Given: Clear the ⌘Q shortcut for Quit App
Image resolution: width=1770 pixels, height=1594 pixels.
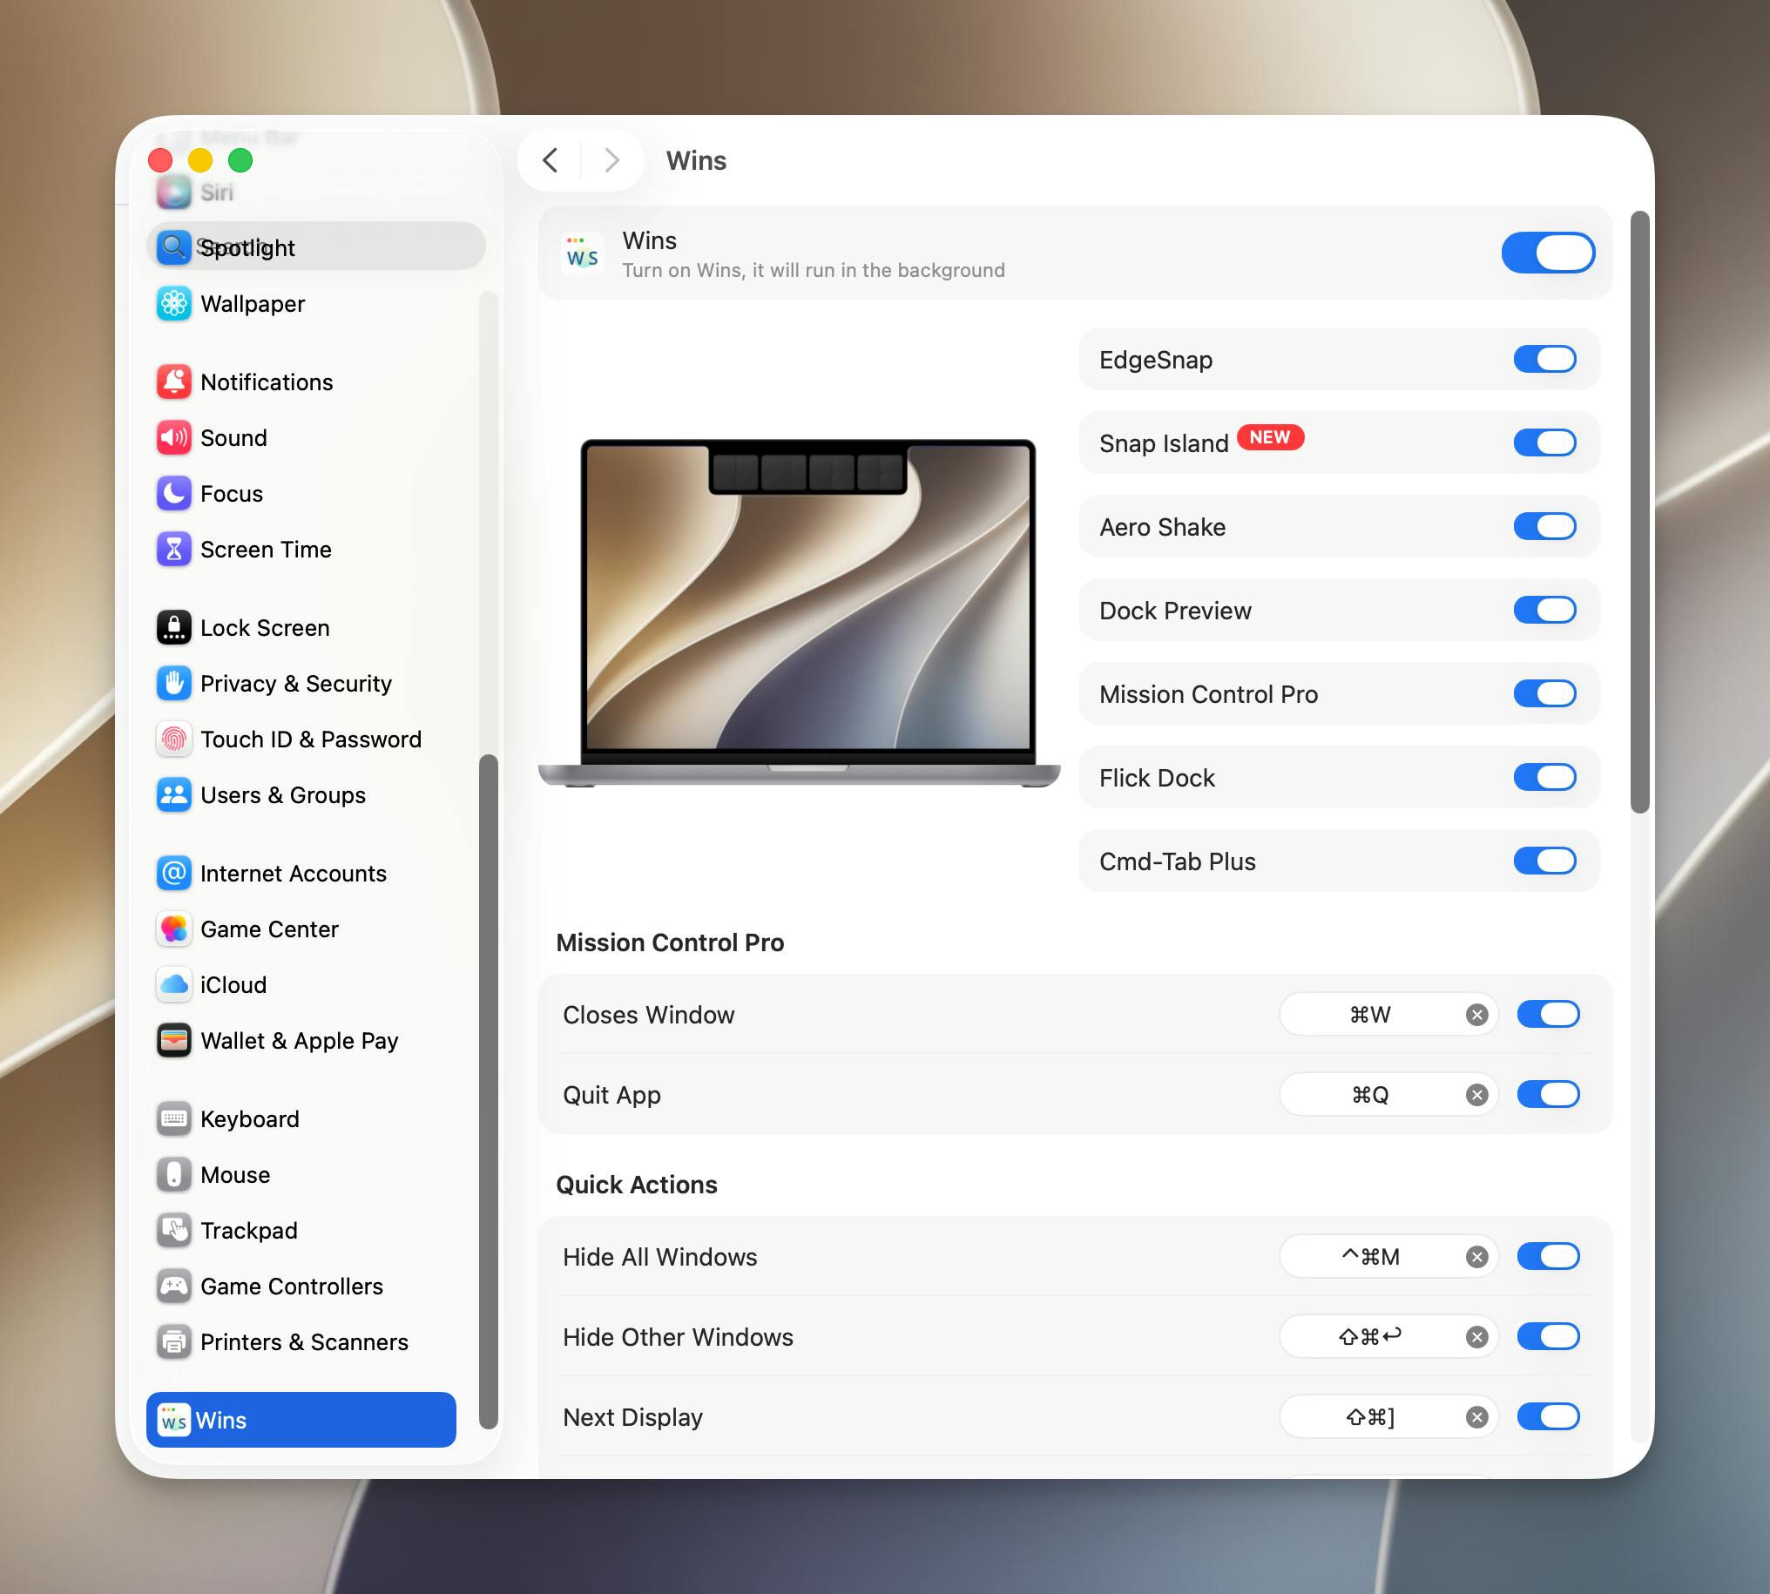Looking at the screenshot, I should click(x=1476, y=1096).
